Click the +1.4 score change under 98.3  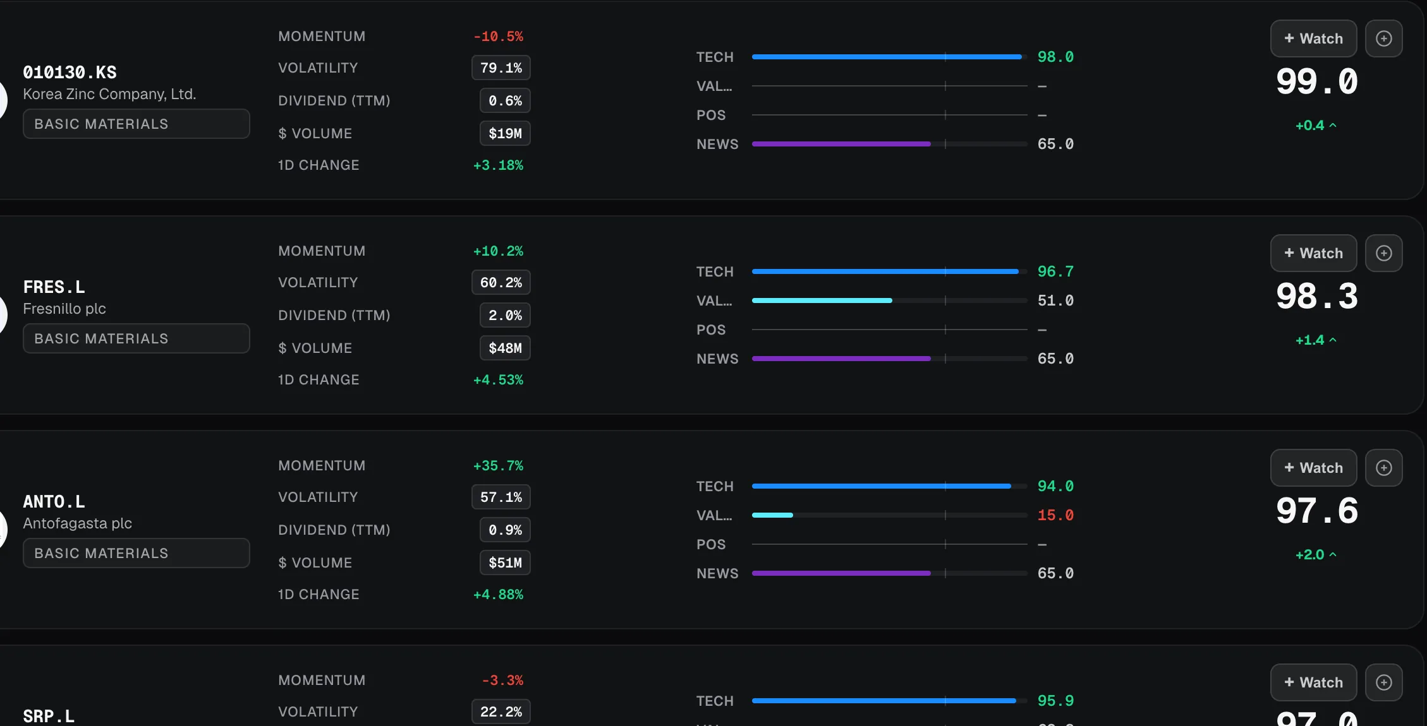tap(1316, 340)
